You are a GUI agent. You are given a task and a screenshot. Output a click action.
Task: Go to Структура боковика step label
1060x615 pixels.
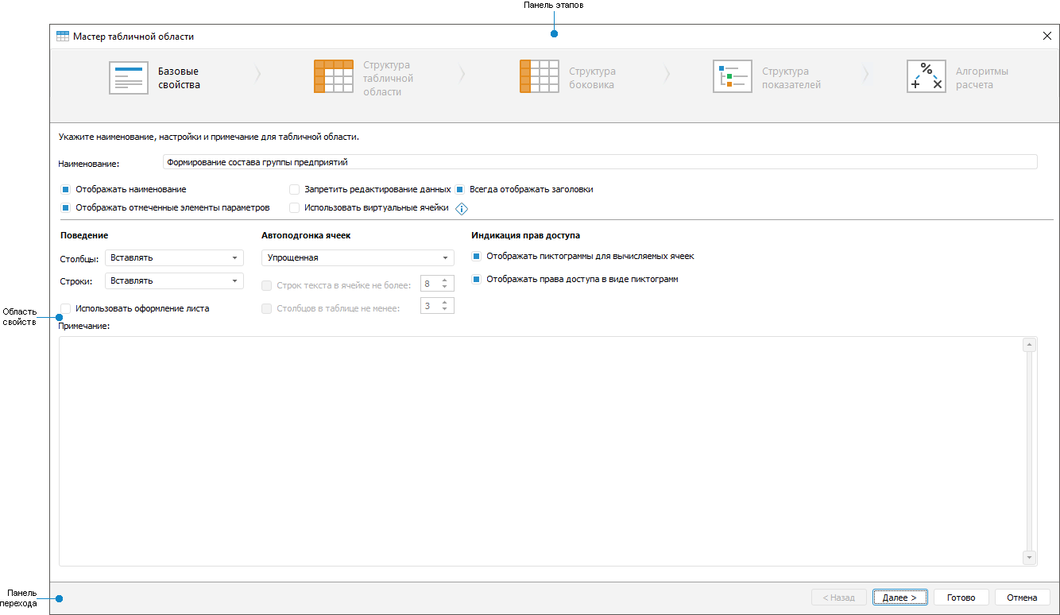(x=592, y=78)
